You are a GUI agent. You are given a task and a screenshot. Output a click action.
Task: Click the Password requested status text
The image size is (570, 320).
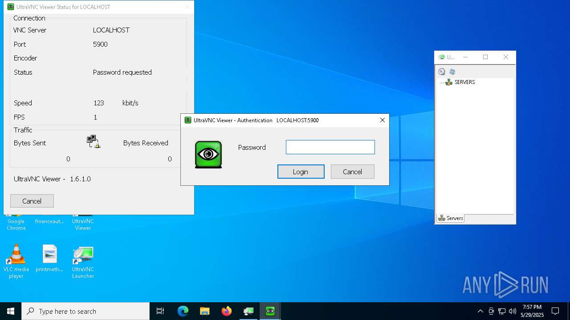[122, 72]
